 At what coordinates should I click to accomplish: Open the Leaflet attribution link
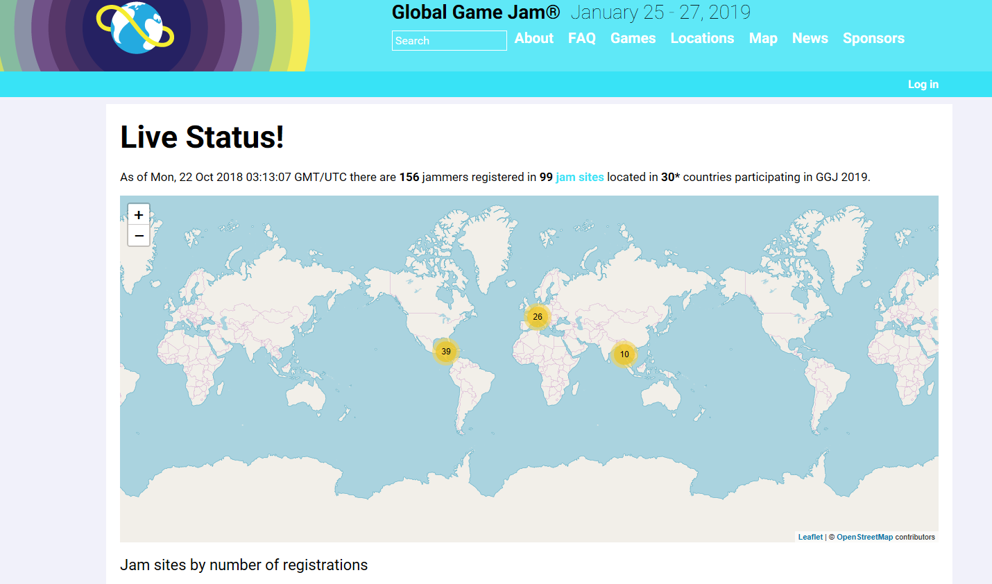pyautogui.click(x=810, y=537)
